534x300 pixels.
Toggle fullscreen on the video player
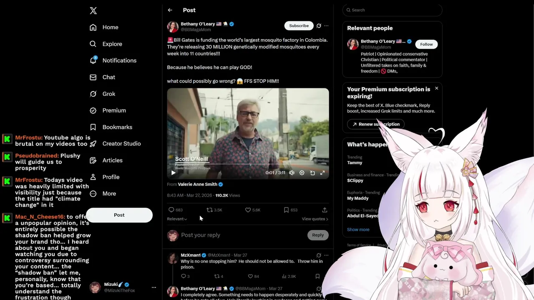322,173
